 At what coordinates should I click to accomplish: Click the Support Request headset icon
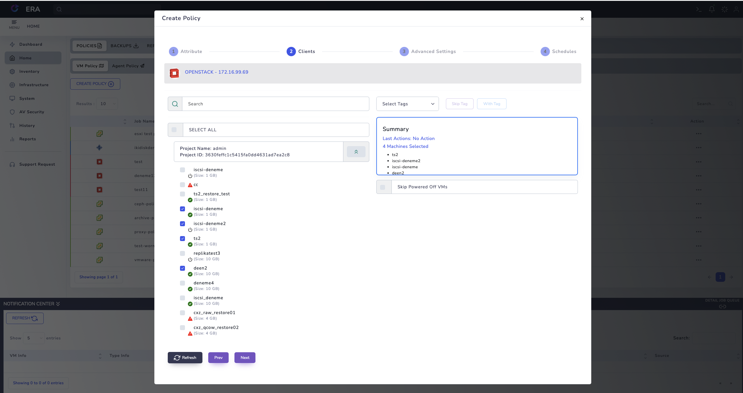pos(13,164)
